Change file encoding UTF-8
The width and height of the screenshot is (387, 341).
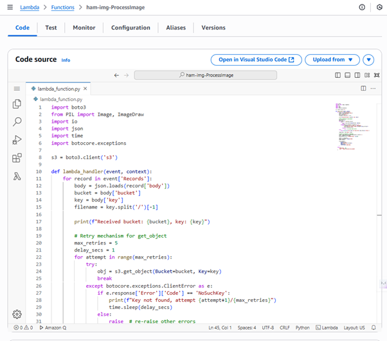point(268,327)
